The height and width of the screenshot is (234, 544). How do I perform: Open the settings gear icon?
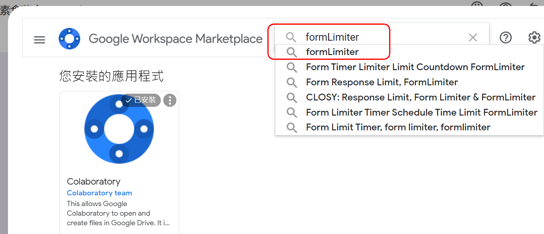pyautogui.click(x=534, y=38)
